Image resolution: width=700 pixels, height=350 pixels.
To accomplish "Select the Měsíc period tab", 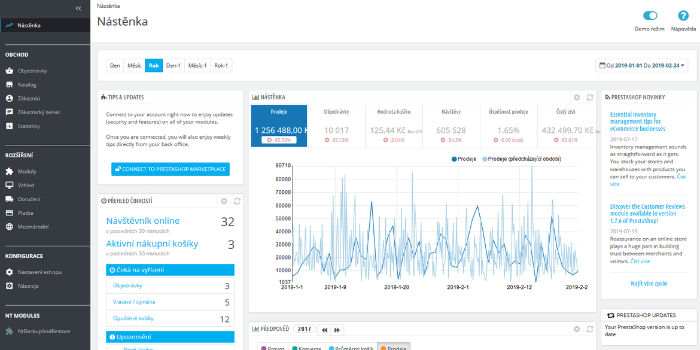I will [x=135, y=66].
